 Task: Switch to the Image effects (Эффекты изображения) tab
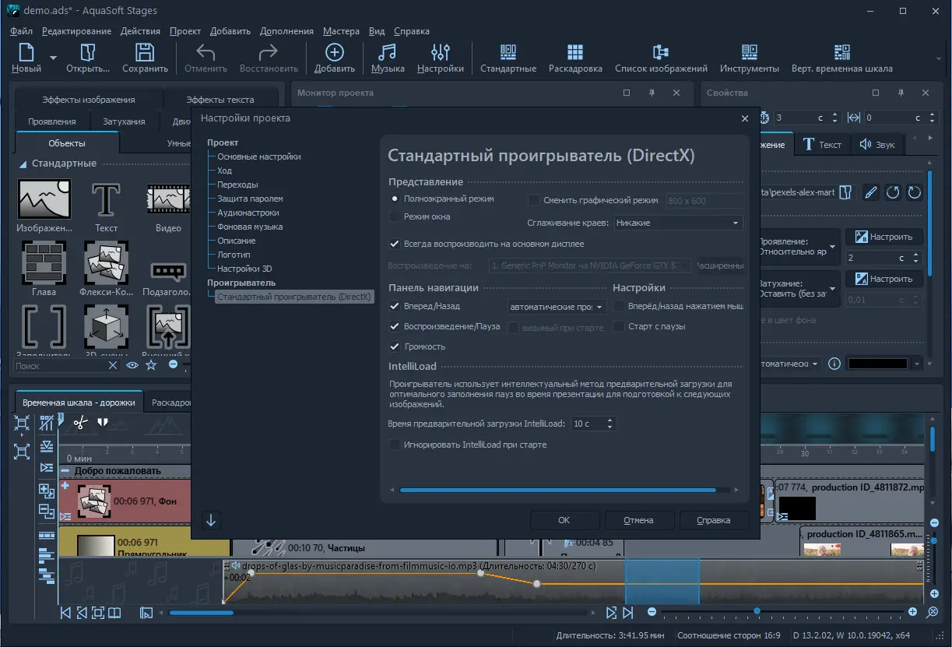(88, 100)
